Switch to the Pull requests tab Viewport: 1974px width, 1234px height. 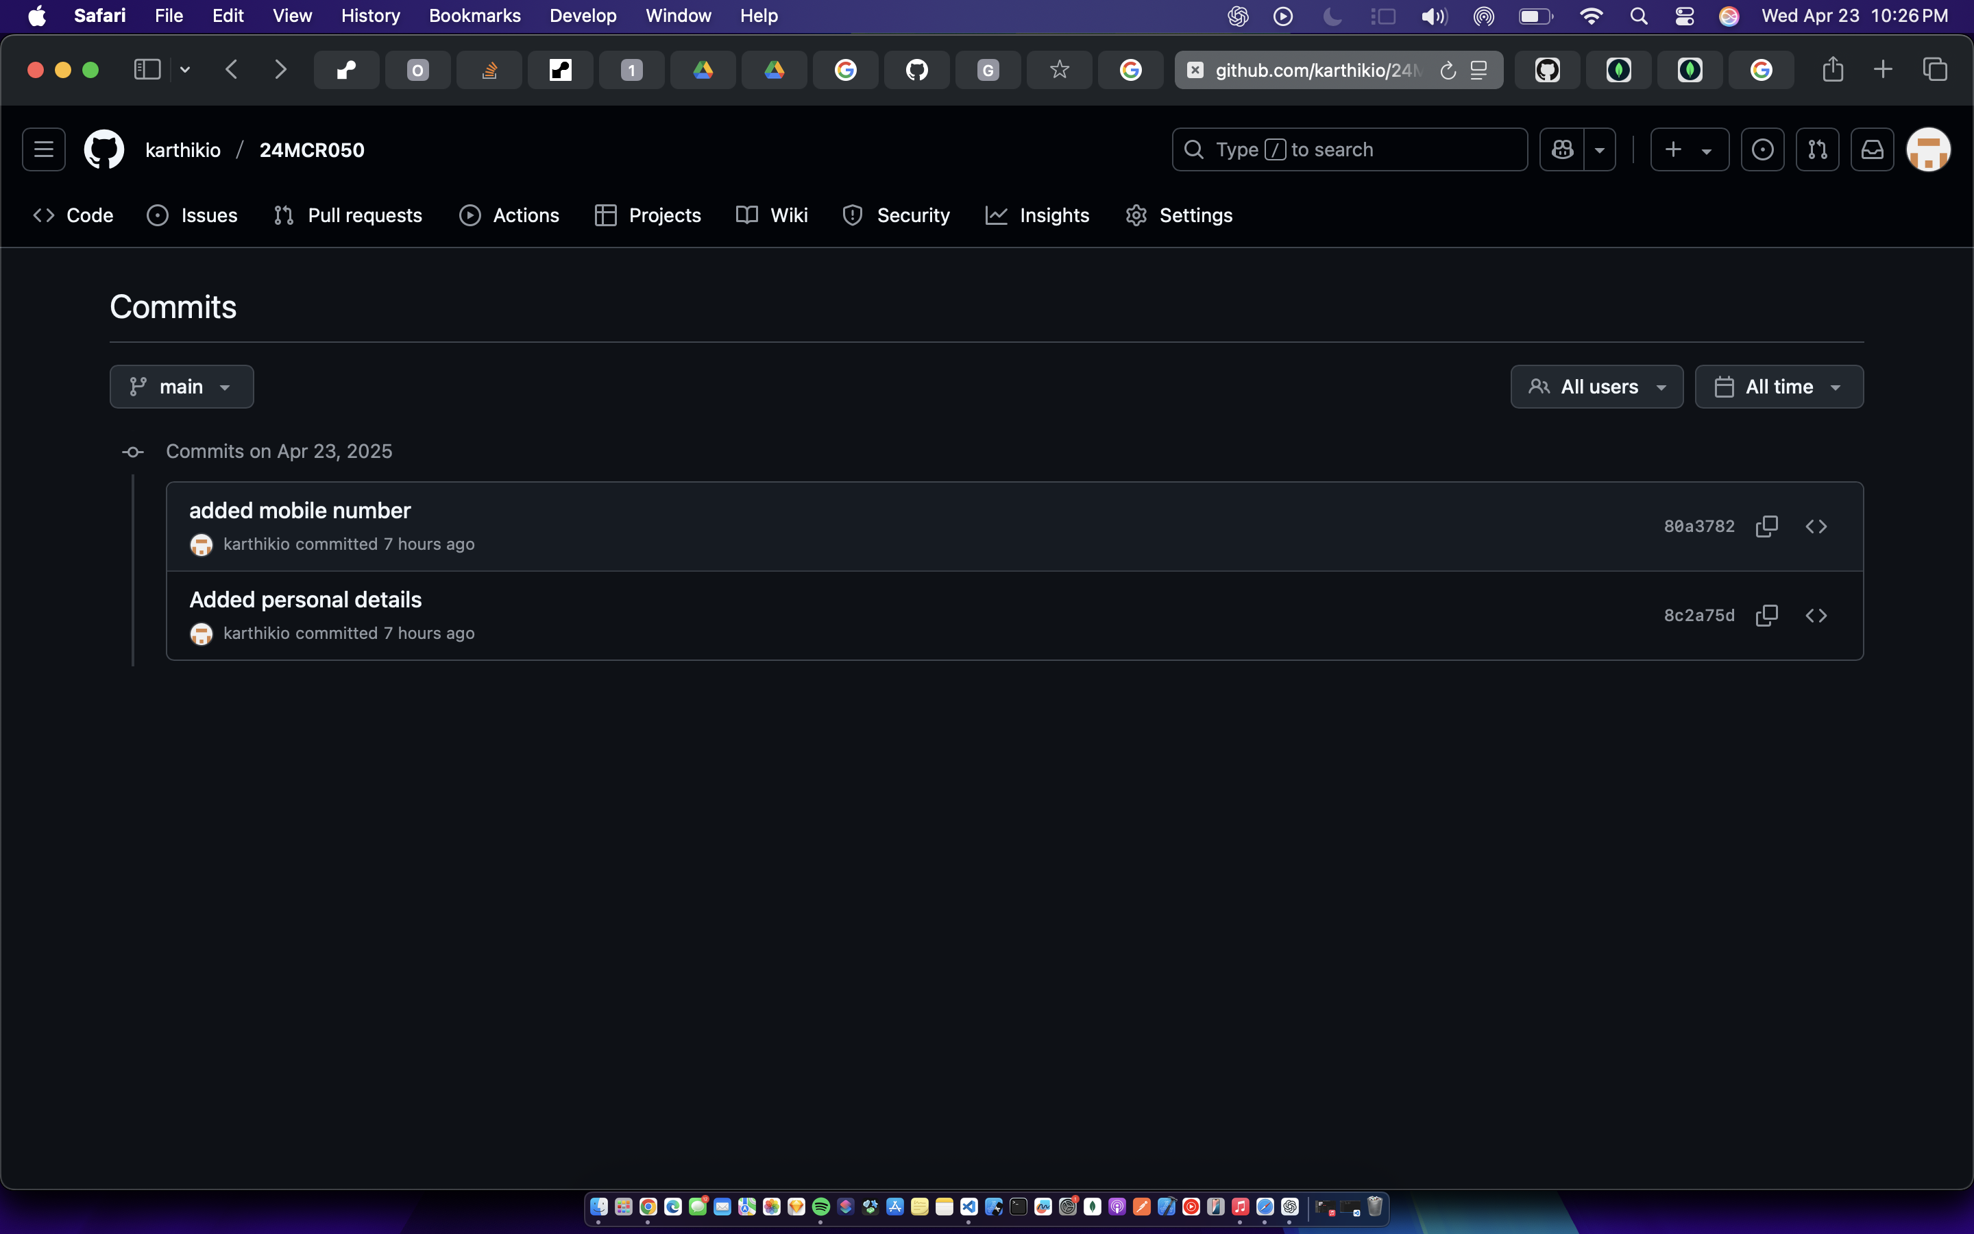click(348, 215)
